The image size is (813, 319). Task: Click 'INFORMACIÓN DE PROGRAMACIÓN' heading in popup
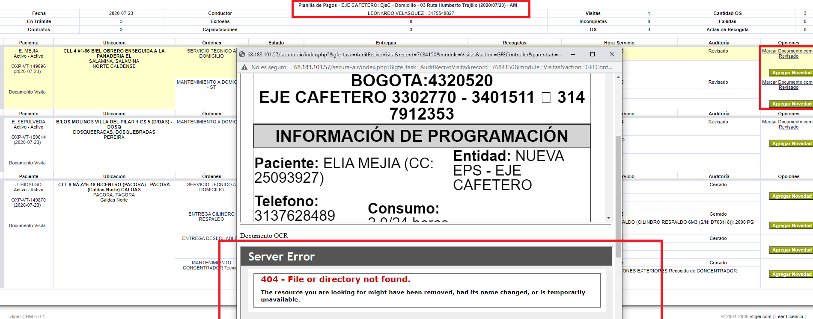click(x=422, y=136)
